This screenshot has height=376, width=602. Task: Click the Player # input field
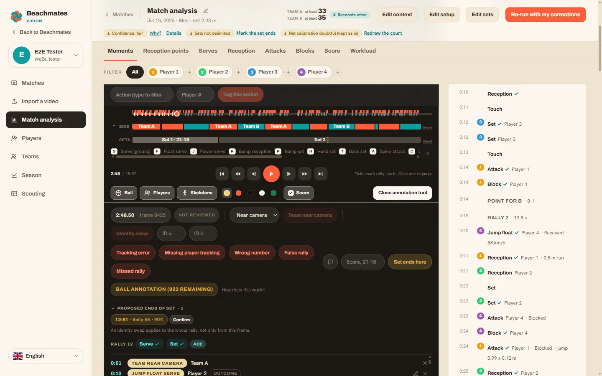196,95
